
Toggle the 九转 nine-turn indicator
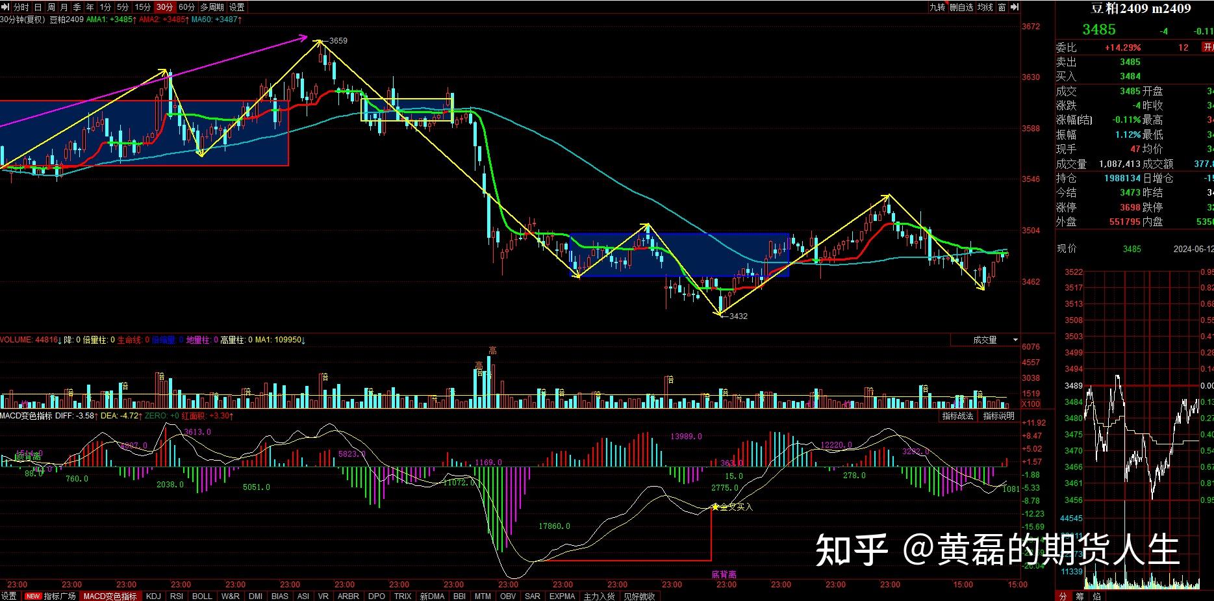[x=938, y=7]
